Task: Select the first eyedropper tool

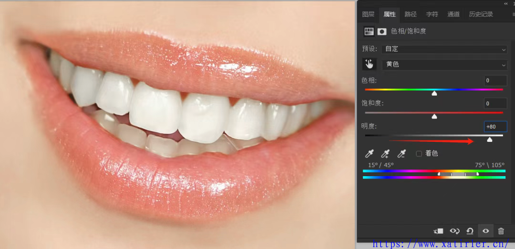Action: 369,153
